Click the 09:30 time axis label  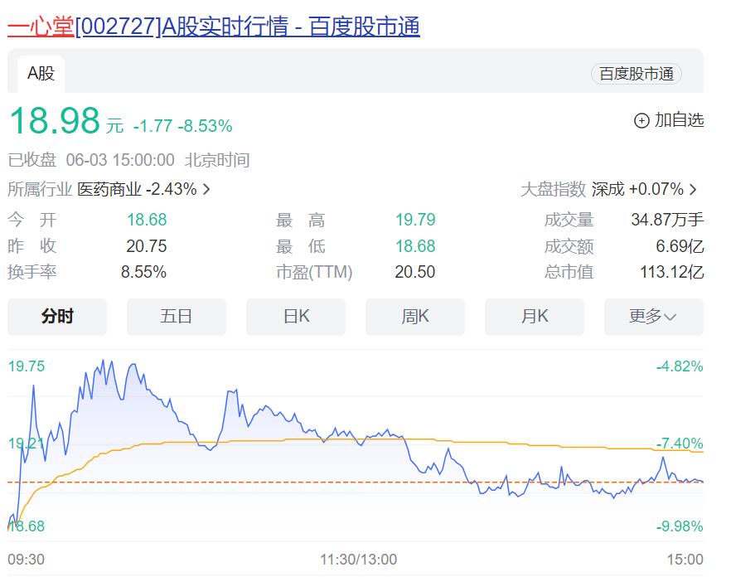[27, 560]
